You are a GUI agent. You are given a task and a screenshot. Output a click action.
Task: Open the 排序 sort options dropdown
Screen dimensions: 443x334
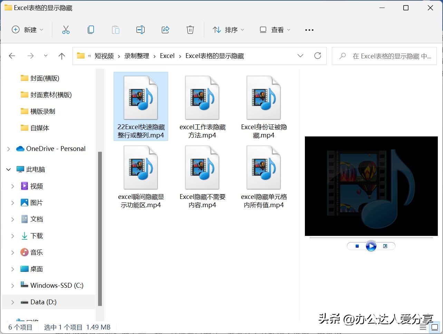[228, 30]
